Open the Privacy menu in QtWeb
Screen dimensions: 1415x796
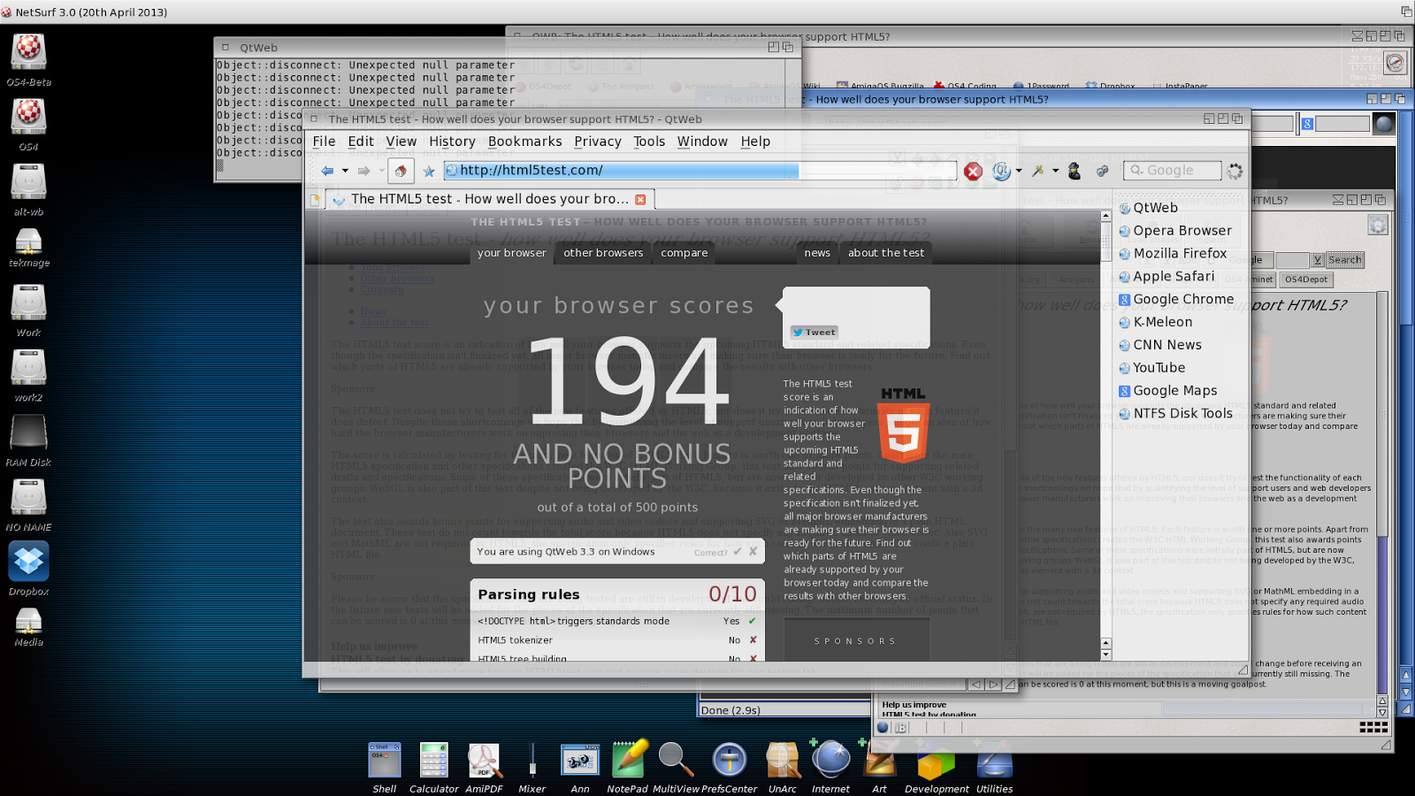598,142
